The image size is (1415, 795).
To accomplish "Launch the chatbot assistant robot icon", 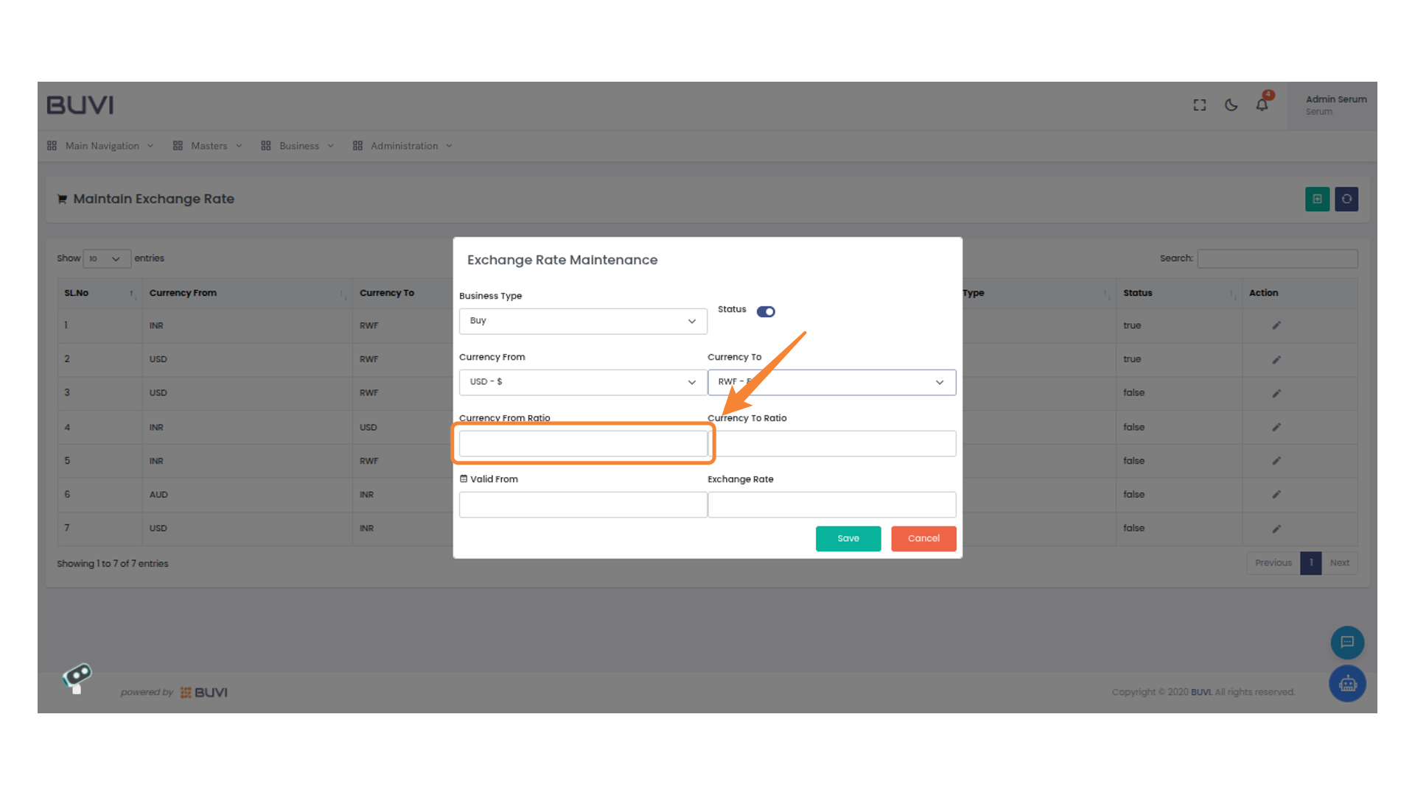I will (x=1347, y=683).
